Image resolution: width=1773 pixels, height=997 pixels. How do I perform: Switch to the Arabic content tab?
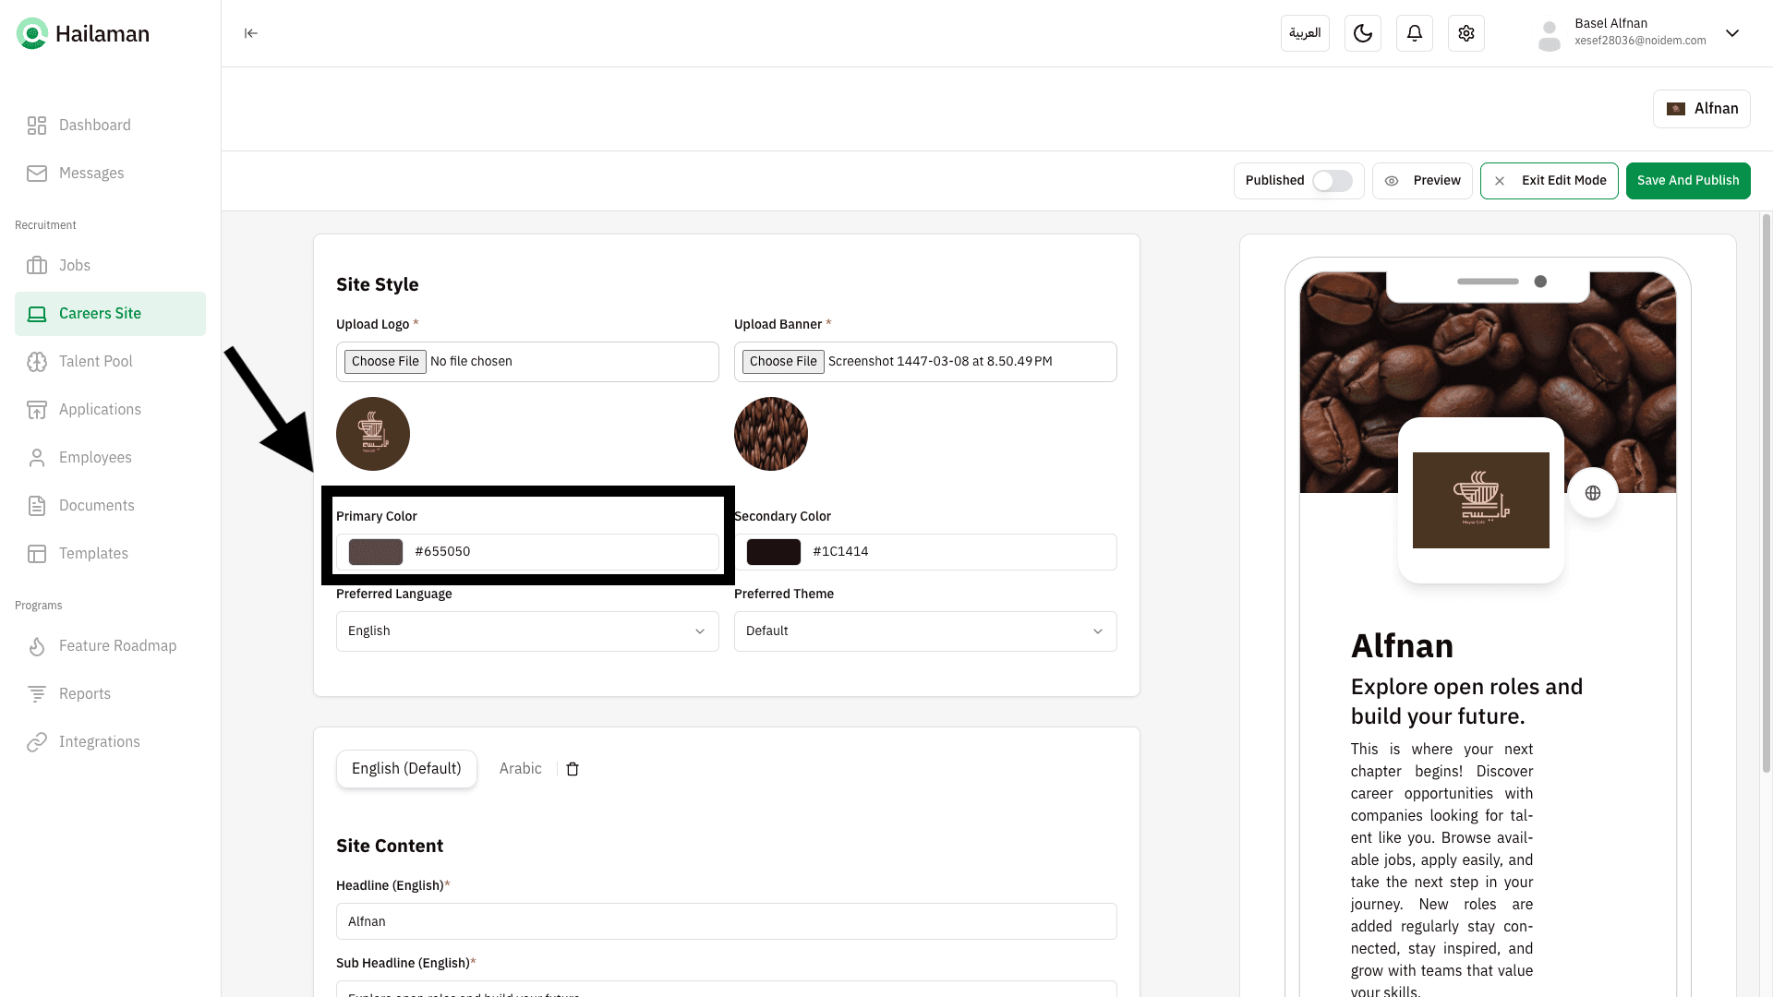[x=520, y=769]
